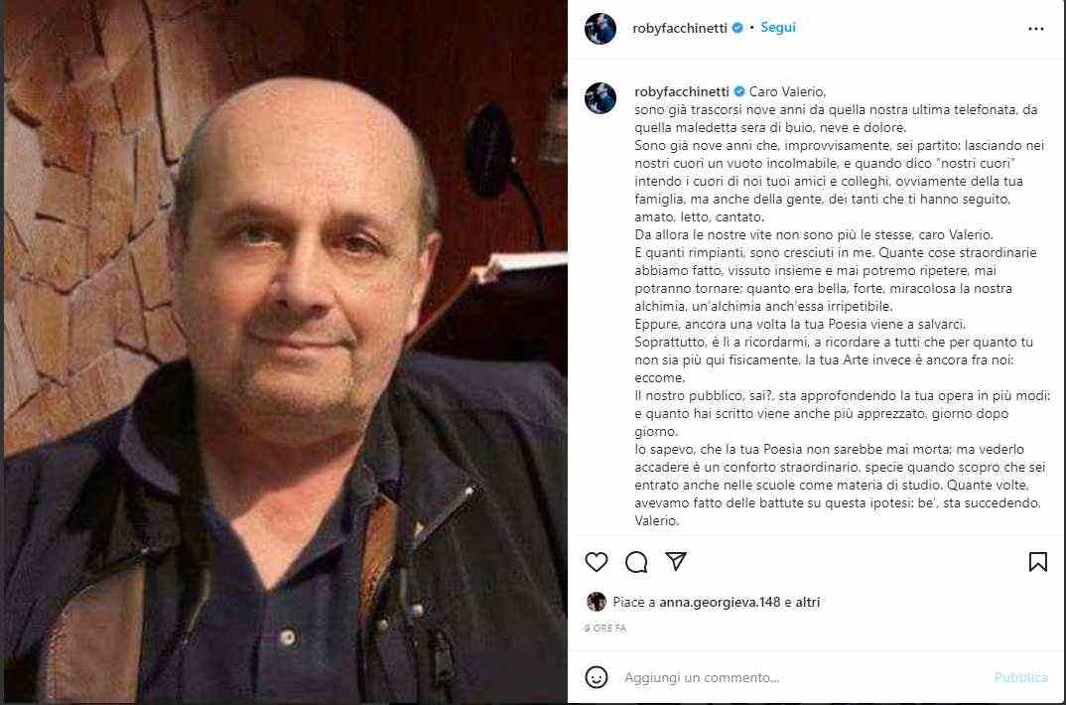Image resolution: width=1066 pixels, height=705 pixels.
Task: Open robyfacchinetti username in the header
Action: coord(680,28)
